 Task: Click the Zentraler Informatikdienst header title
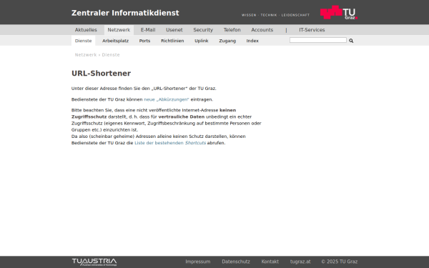(x=125, y=13)
